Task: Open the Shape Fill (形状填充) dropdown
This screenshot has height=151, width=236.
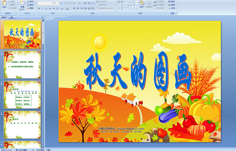Action: pos(159,1)
